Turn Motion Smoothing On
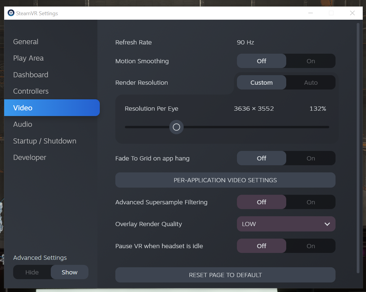The image size is (366, 292). pyautogui.click(x=311, y=61)
